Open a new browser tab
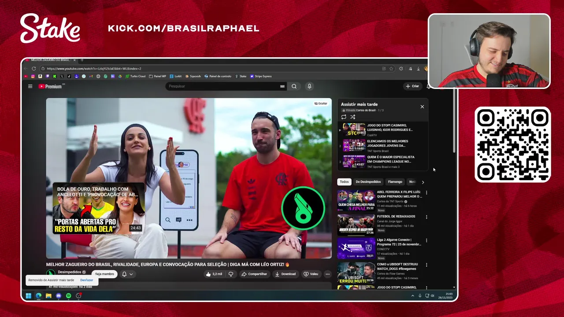564x317 pixels. tap(82, 60)
